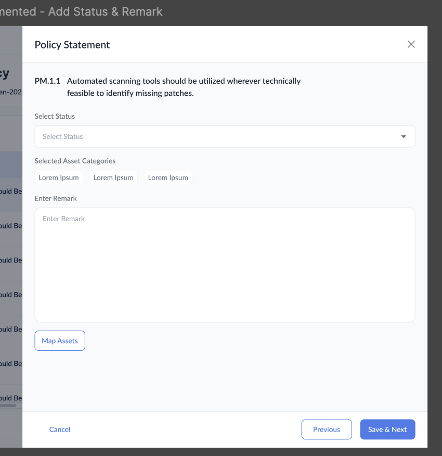Click the Map Assets button
This screenshot has height=456, width=442.
coord(60,341)
